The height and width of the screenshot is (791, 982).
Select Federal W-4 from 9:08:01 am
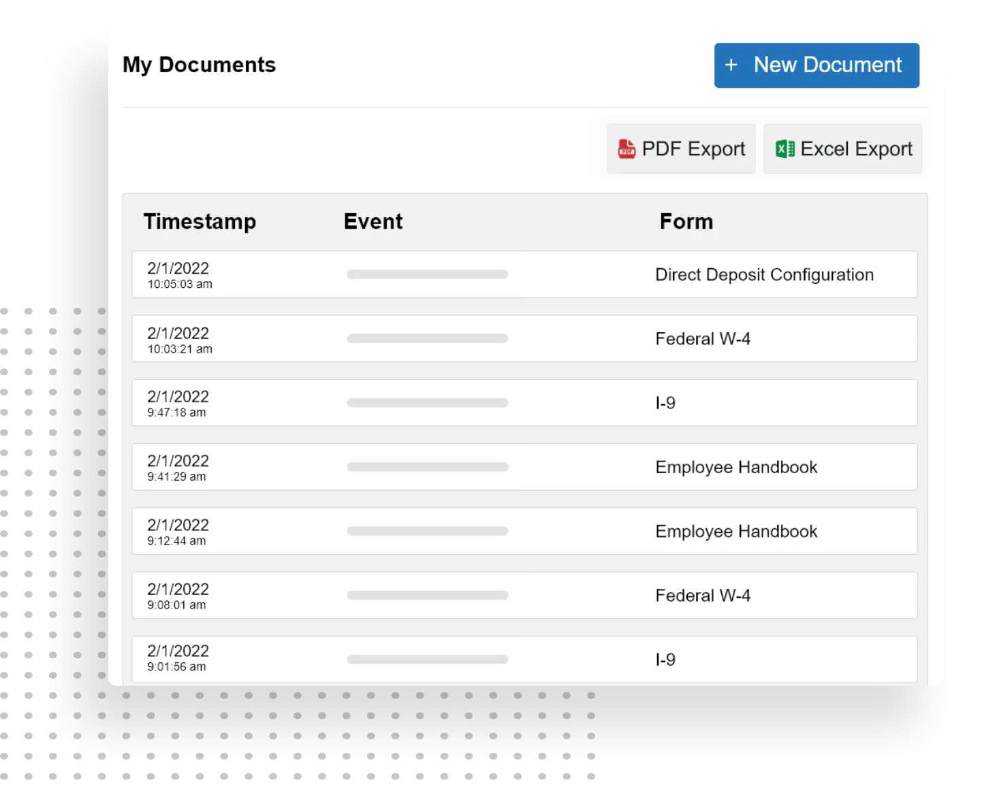coord(703,596)
